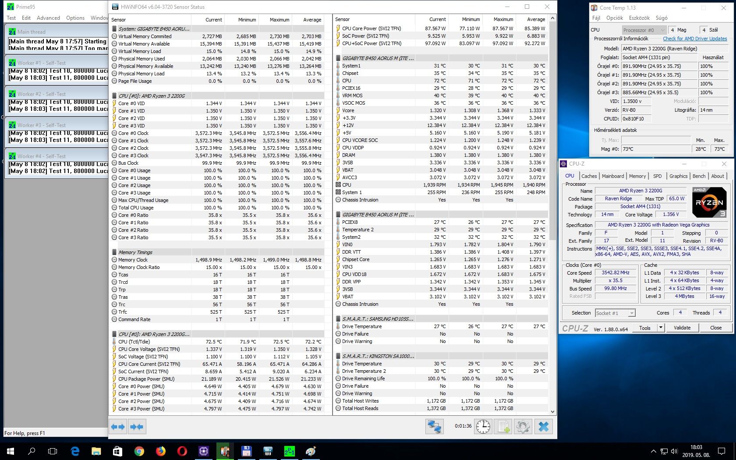
Task: Open Core Temp Súgó menu
Action: click(x=662, y=18)
